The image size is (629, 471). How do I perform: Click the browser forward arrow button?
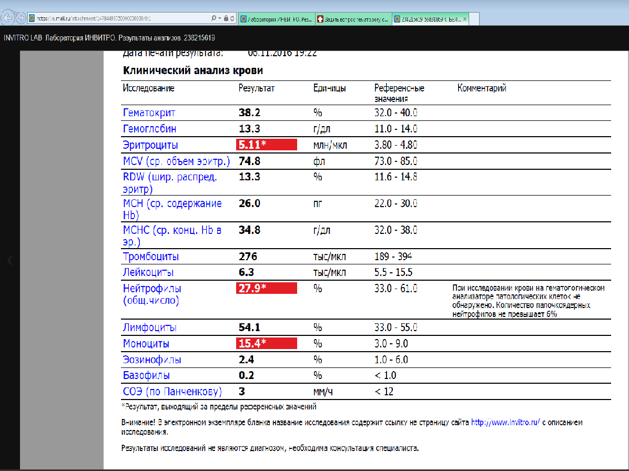(21, 18)
